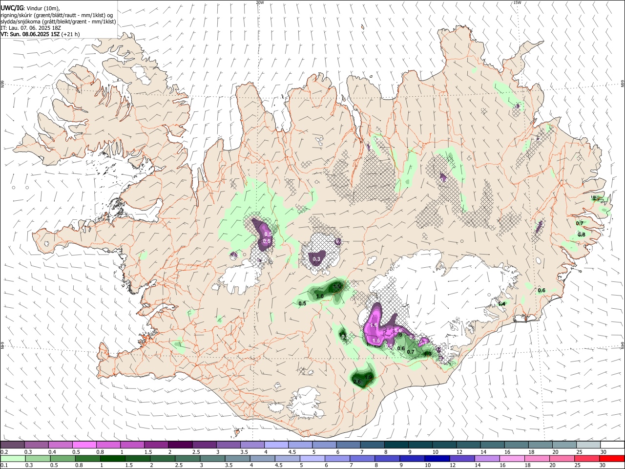Click the 'VT: Sun. 08.06.2025 15Z (+21 h)' line
The height and width of the screenshot is (469, 625).
point(40,34)
